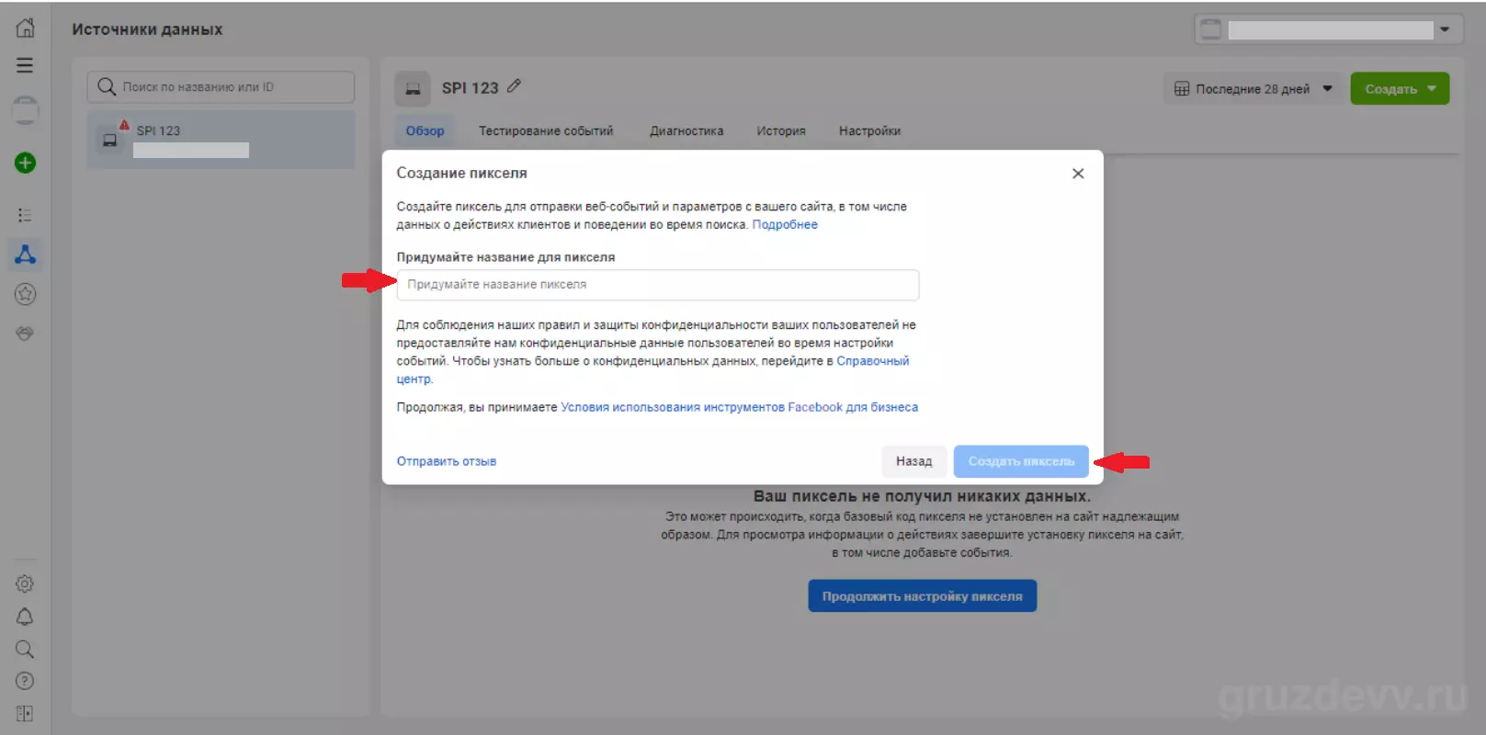The width and height of the screenshot is (1486, 735).
Task: Focus the Поиск по названию или ID field
Action: pos(221,87)
